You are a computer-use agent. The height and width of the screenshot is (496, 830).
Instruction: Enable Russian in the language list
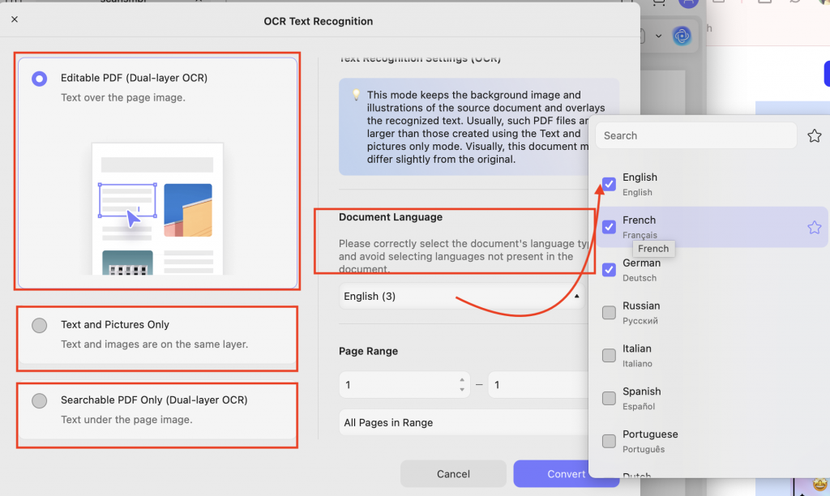(x=609, y=313)
